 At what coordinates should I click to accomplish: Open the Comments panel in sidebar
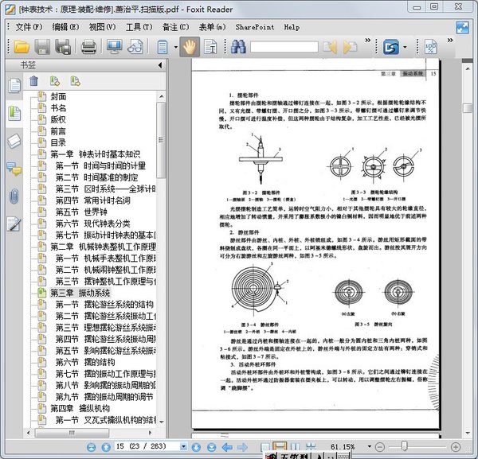14,168
